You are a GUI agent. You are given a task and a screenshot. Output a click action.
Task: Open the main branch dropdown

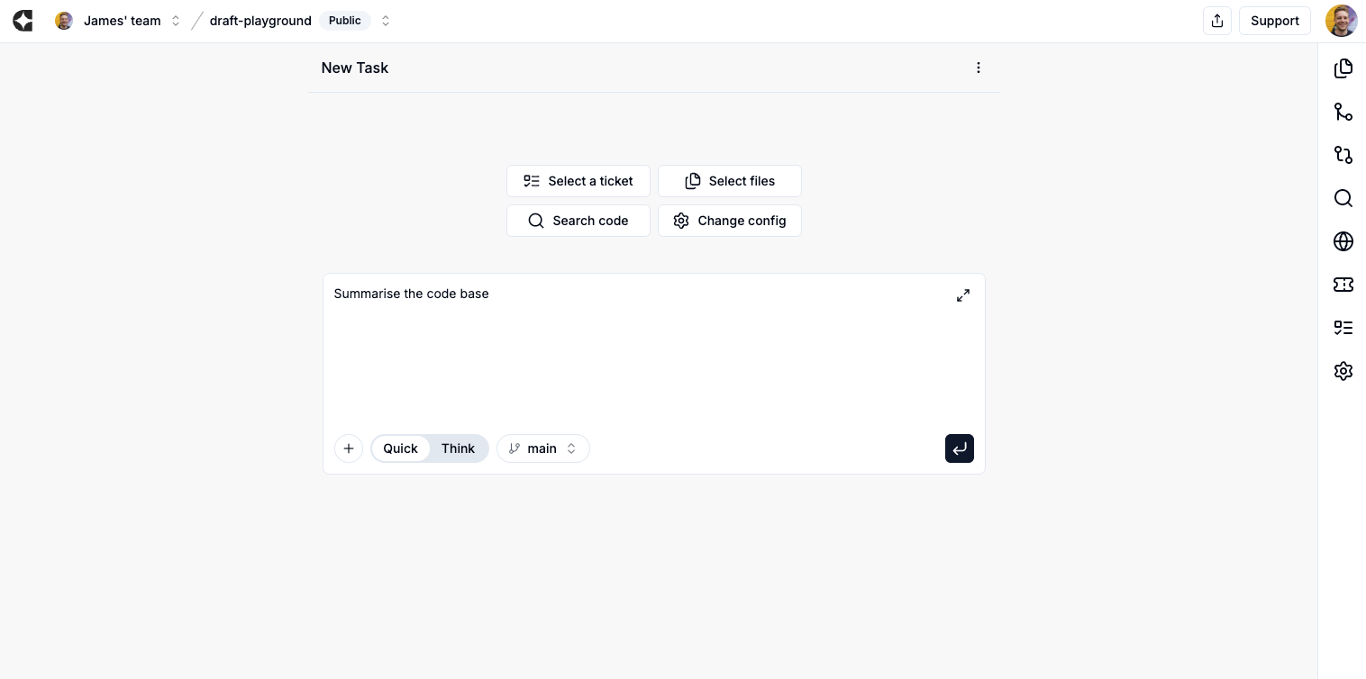click(542, 448)
